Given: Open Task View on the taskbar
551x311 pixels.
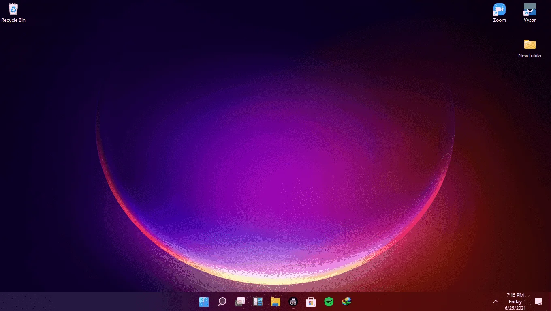Looking at the screenshot, I should 240,302.
